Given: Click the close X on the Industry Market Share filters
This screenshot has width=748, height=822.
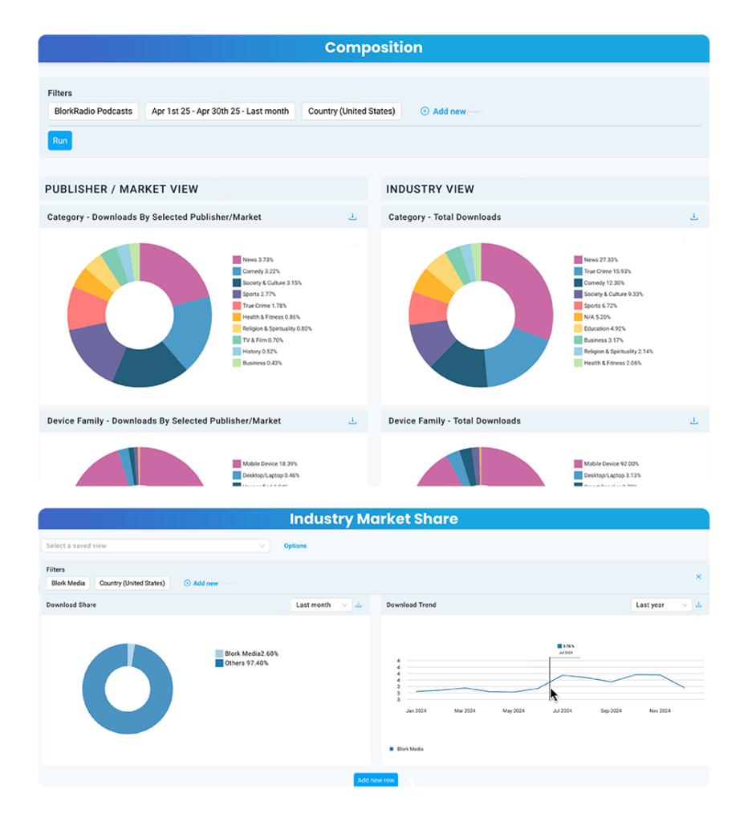Looking at the screenshot, I should (x=698, y=576).
